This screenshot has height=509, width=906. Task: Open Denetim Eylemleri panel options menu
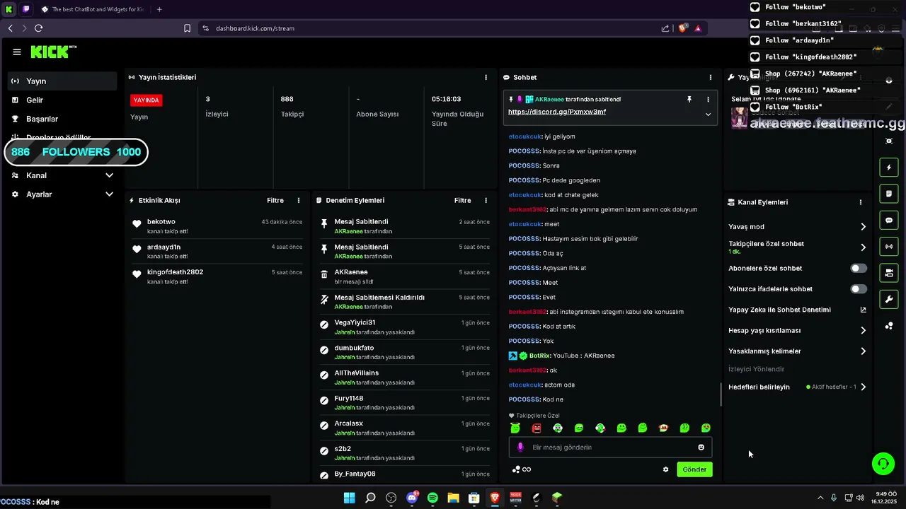(486, 201)
